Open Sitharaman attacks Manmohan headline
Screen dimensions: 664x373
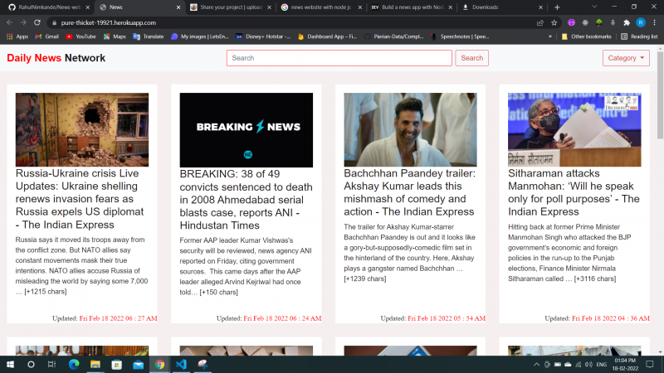[x=574, y=192]
